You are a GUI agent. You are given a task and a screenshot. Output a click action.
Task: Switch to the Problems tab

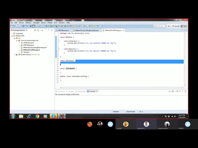[60, 92]
